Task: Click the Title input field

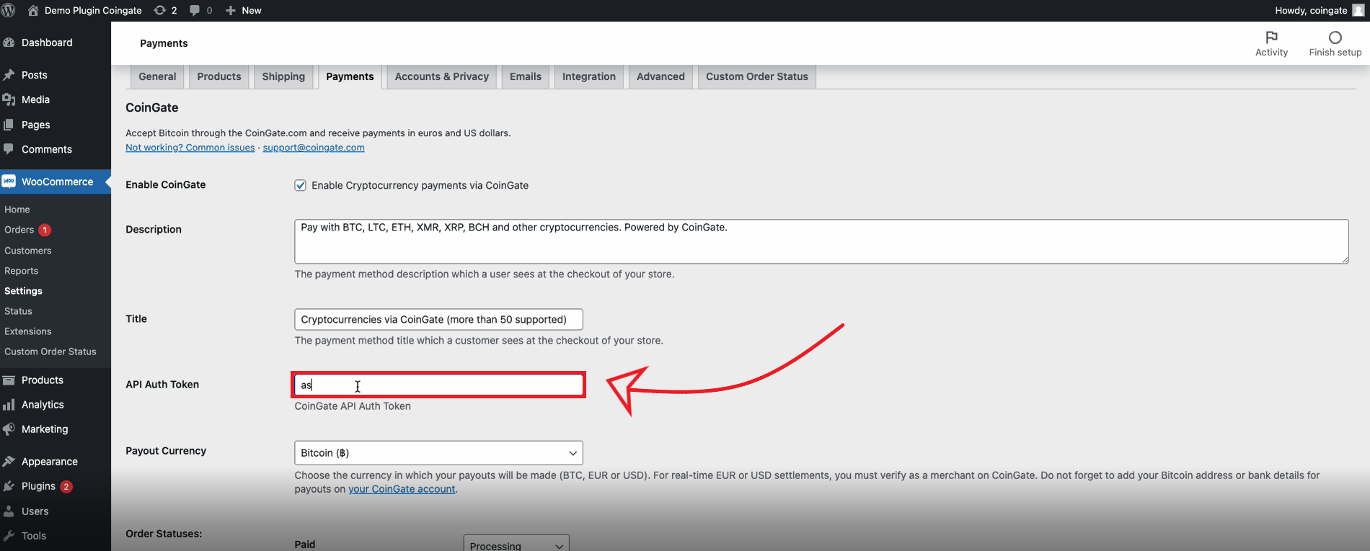Action: pyautogui.click(x=438, y=320)
